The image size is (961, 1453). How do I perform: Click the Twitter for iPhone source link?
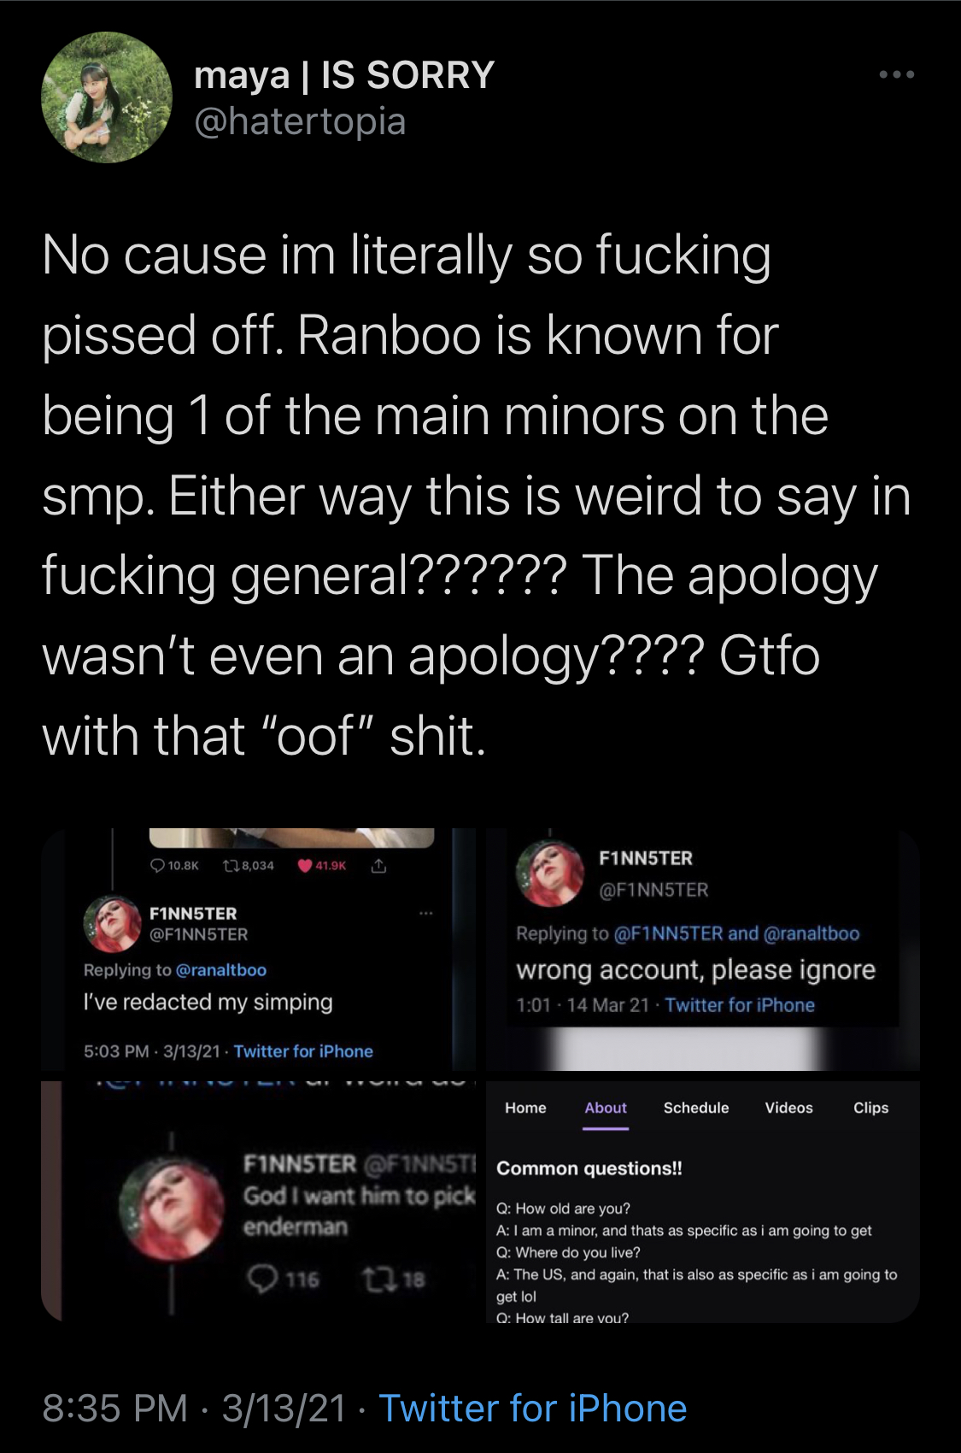(x=533, y=1409)
